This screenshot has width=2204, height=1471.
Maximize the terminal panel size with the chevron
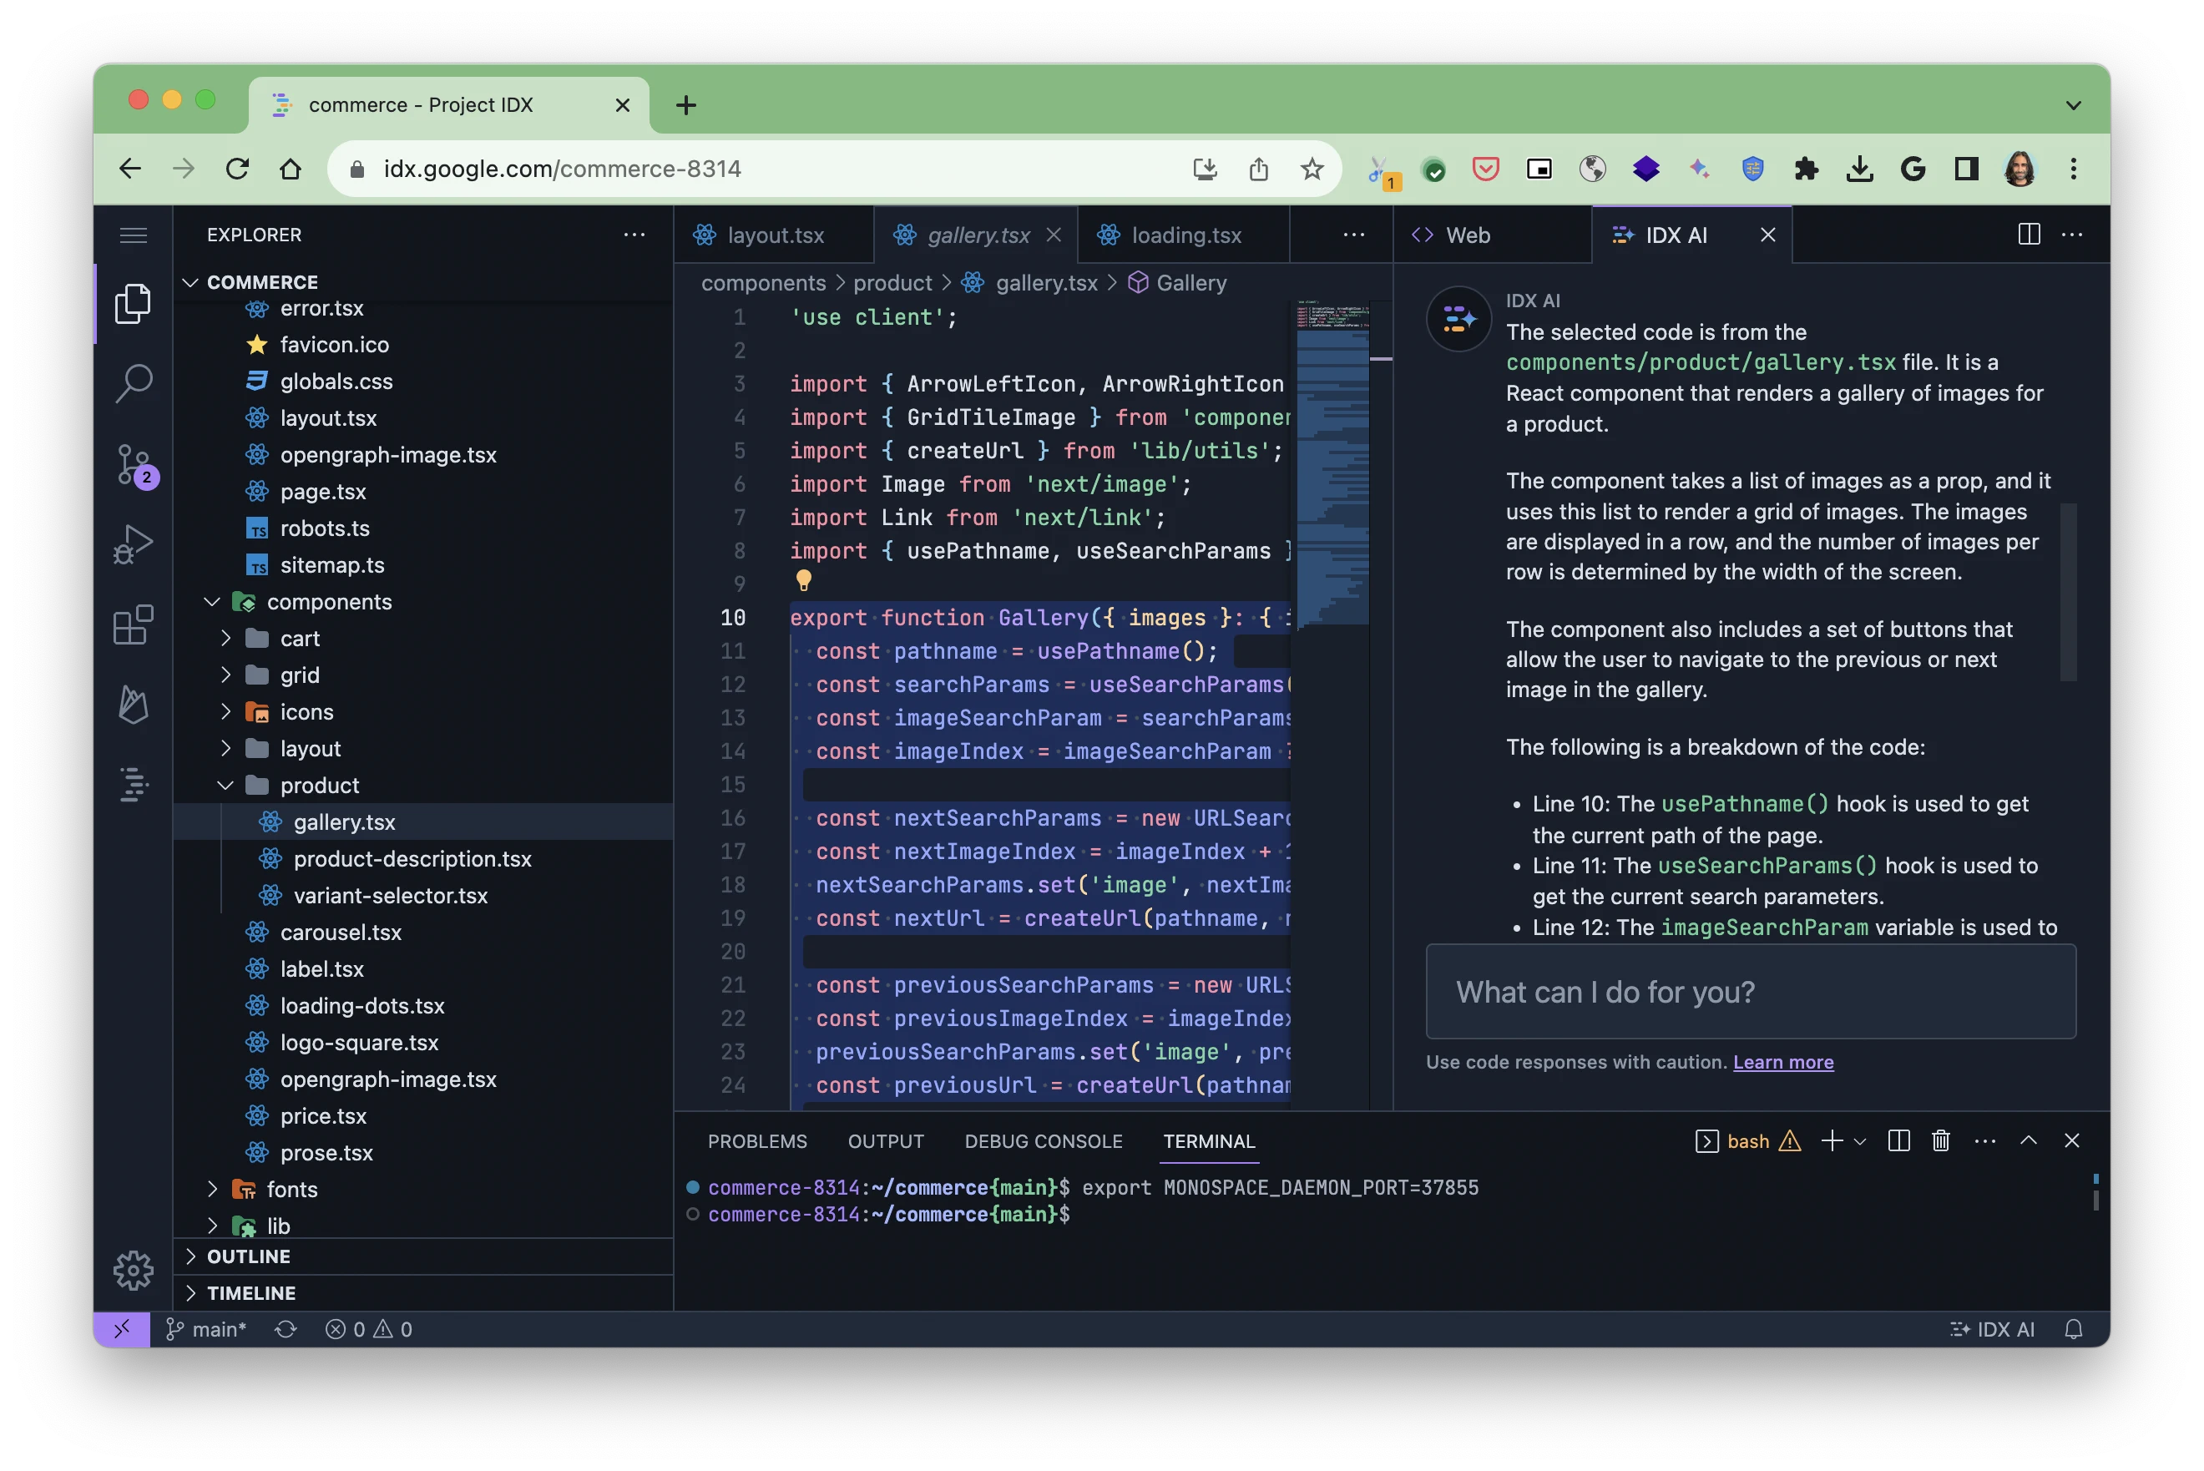(2028, 1140)
